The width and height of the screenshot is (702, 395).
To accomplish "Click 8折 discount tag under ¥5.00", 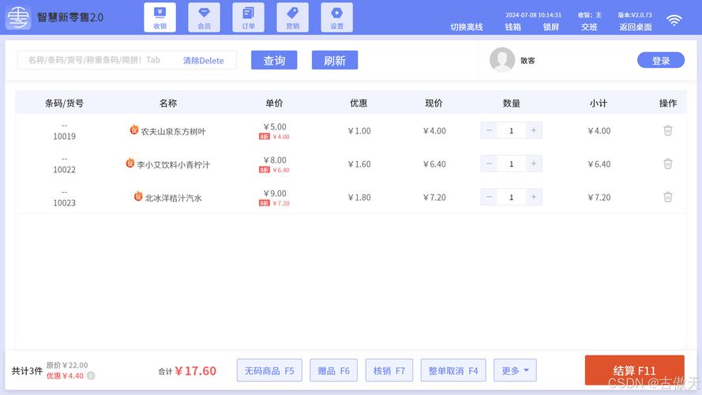I will [x=265, y=137].
